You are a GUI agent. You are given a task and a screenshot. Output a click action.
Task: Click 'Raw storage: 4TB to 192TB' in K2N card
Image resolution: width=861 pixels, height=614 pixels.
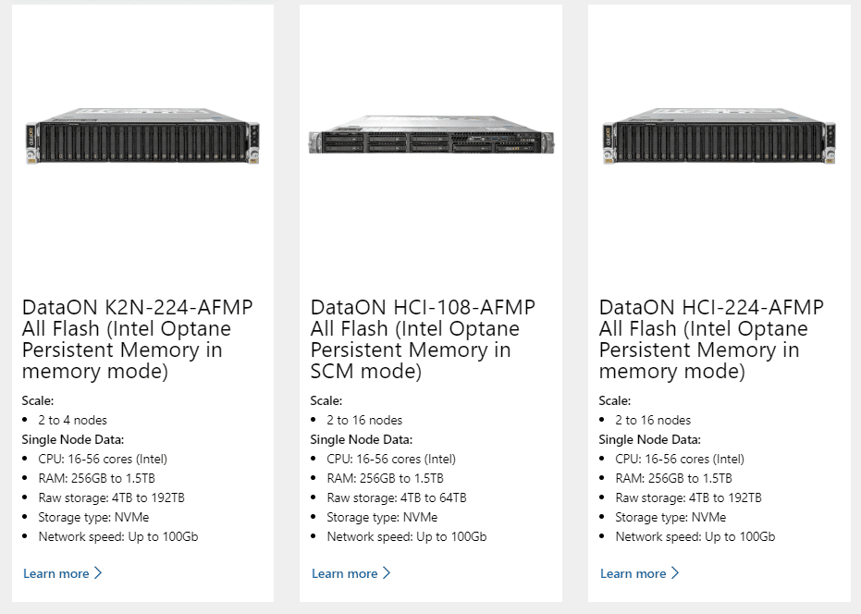112,498
